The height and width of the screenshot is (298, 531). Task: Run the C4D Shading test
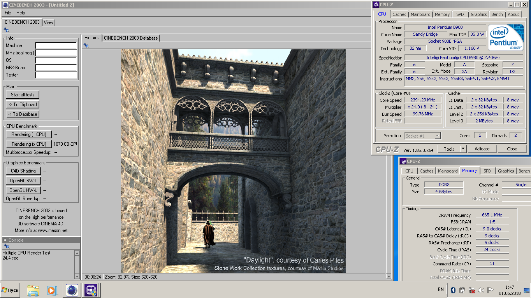click(x=23, y=171)
